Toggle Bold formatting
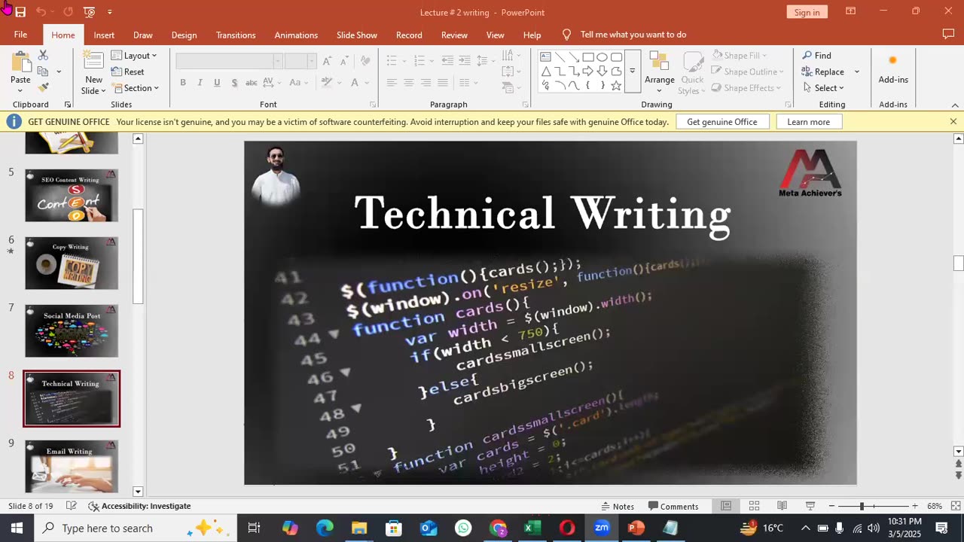 182,83
